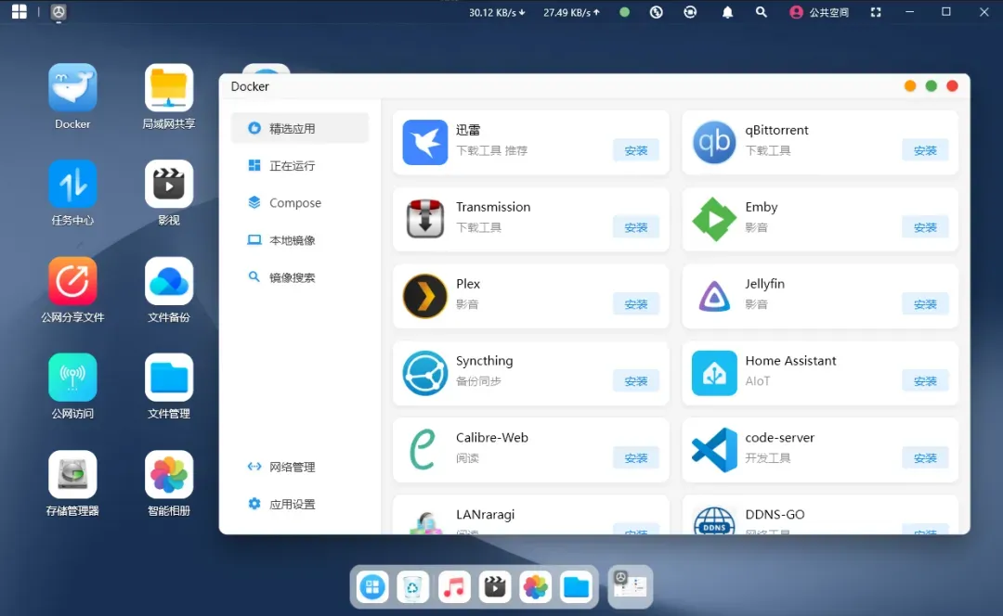
Task: Open notifications bell in the top bar
Action: [727, 12]
